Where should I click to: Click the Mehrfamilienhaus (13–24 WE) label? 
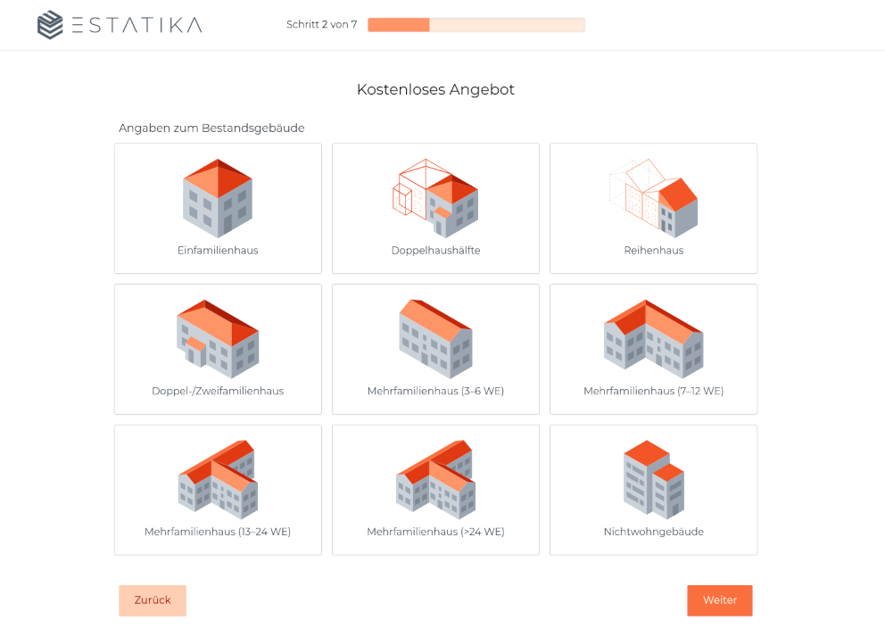[218, 532]
